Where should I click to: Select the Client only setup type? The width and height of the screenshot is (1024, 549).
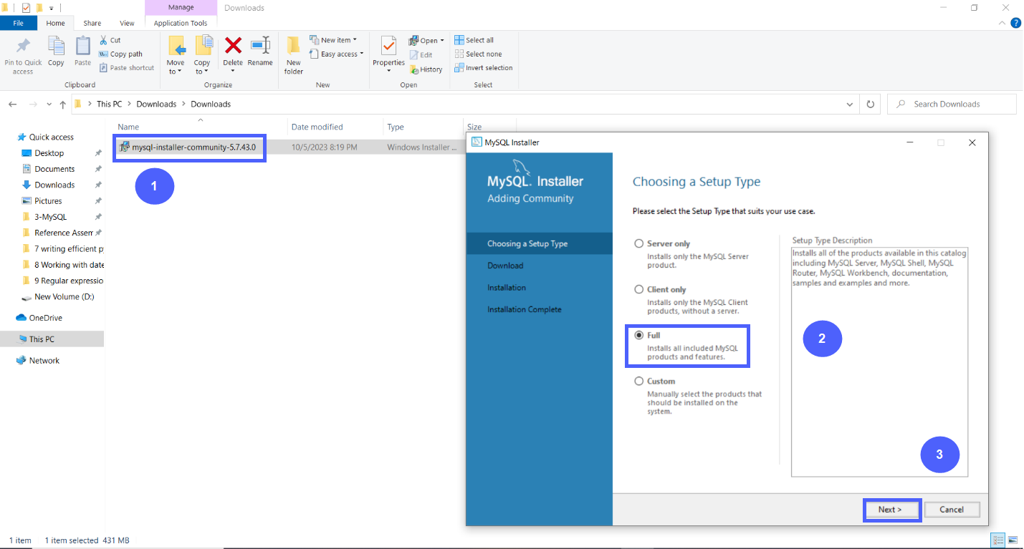(638, 289)
